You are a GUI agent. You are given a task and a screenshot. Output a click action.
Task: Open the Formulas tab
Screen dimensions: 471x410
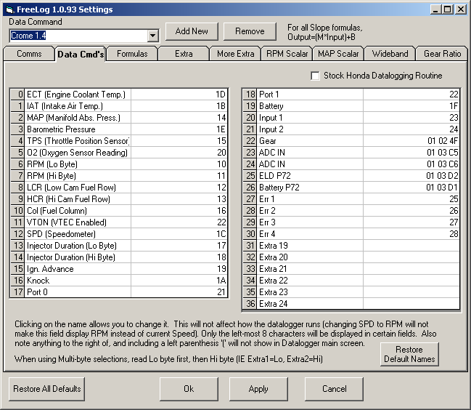132,54
